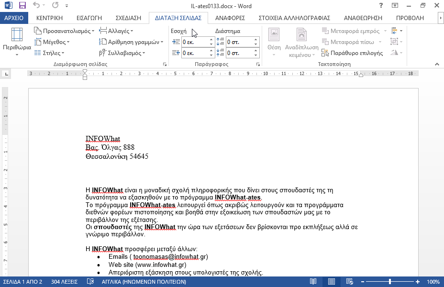Screen dimensions: 444x287
Task: Switch to the ΑΝΑΘΕΩΡΗΣΗ tab
Action: 363,18
